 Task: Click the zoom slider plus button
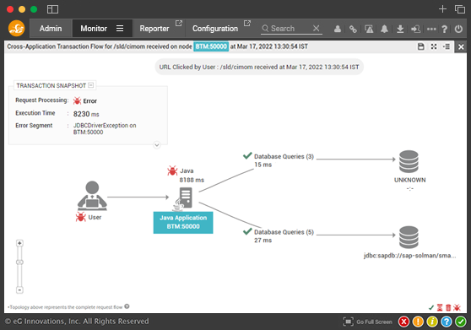click(19, 243)
